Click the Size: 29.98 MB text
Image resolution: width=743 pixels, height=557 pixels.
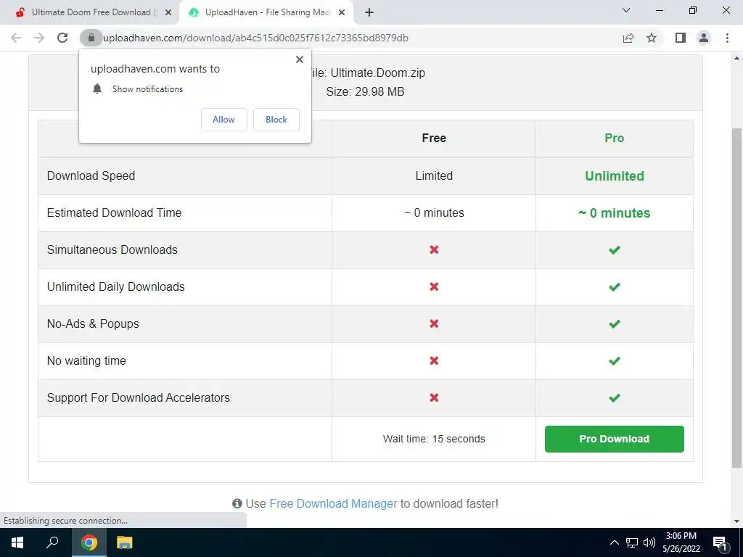pyautogui.click(x=366, y=92)
